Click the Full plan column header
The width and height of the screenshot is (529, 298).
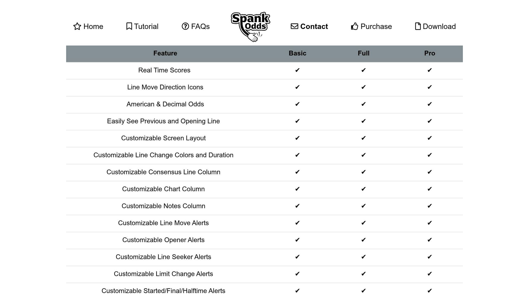(363, 53)
